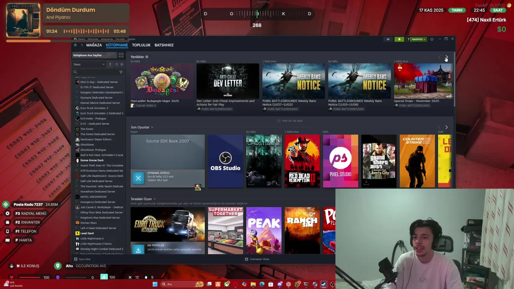Click Kütüphane Ana Sayfası button
Image resolution: width=514 pixels, height=289 pixels.
coord(94,55)
